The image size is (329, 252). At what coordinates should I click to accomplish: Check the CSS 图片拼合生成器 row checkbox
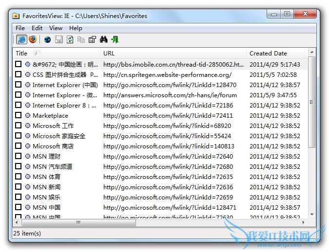[x=18, y=74]
